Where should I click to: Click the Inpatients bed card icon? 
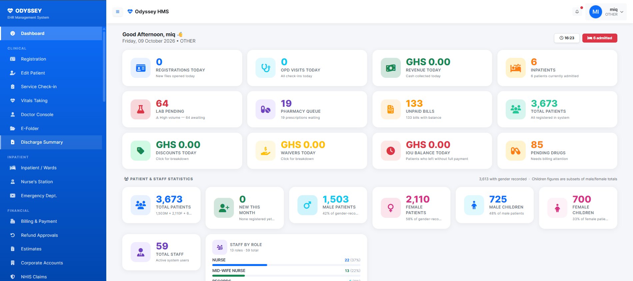(515, 68)
